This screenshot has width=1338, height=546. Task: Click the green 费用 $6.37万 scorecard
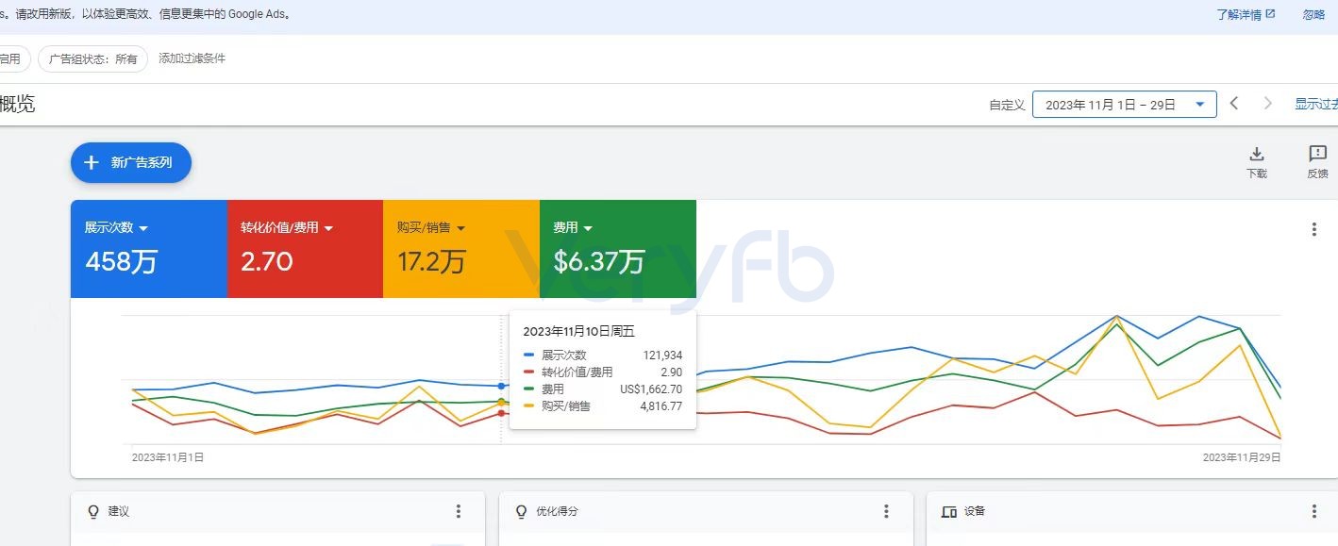coord(618,249)
